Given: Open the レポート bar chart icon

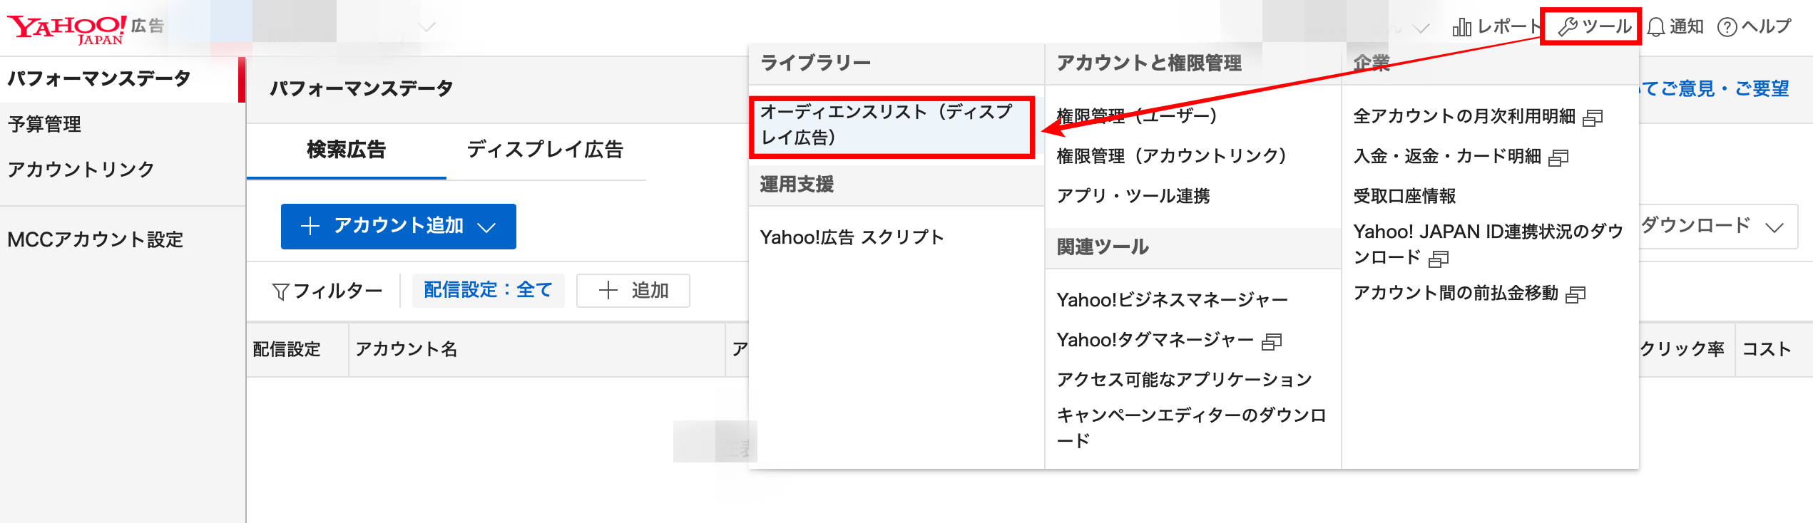Looking at the screenshot, I should click(1461, 28).
